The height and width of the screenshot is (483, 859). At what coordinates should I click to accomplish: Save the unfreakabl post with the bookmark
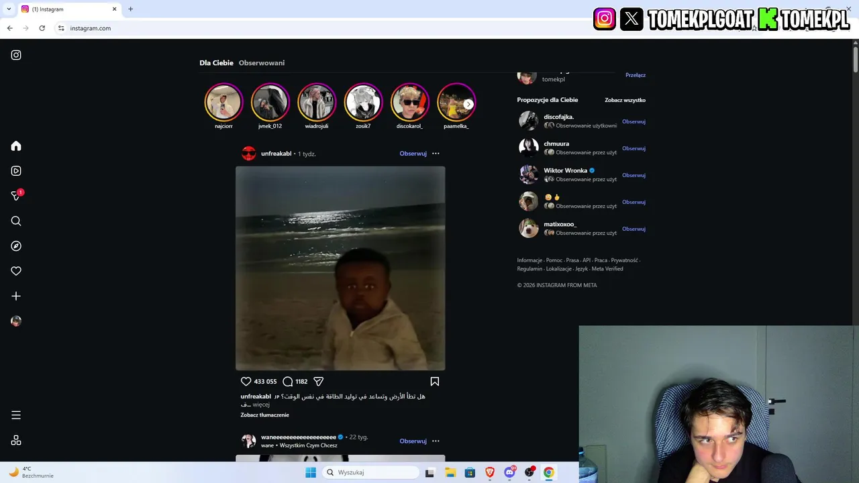(435, 381)
